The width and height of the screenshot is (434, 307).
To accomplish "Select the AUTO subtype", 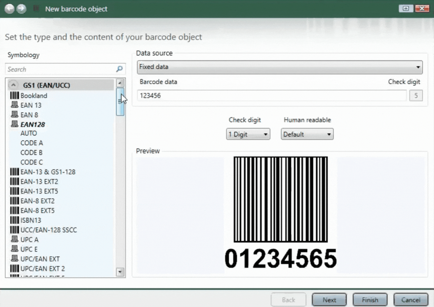I will tap(29, 133).
